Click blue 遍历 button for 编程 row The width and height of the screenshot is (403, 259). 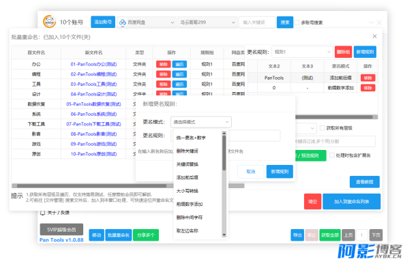tap(179, 74)
